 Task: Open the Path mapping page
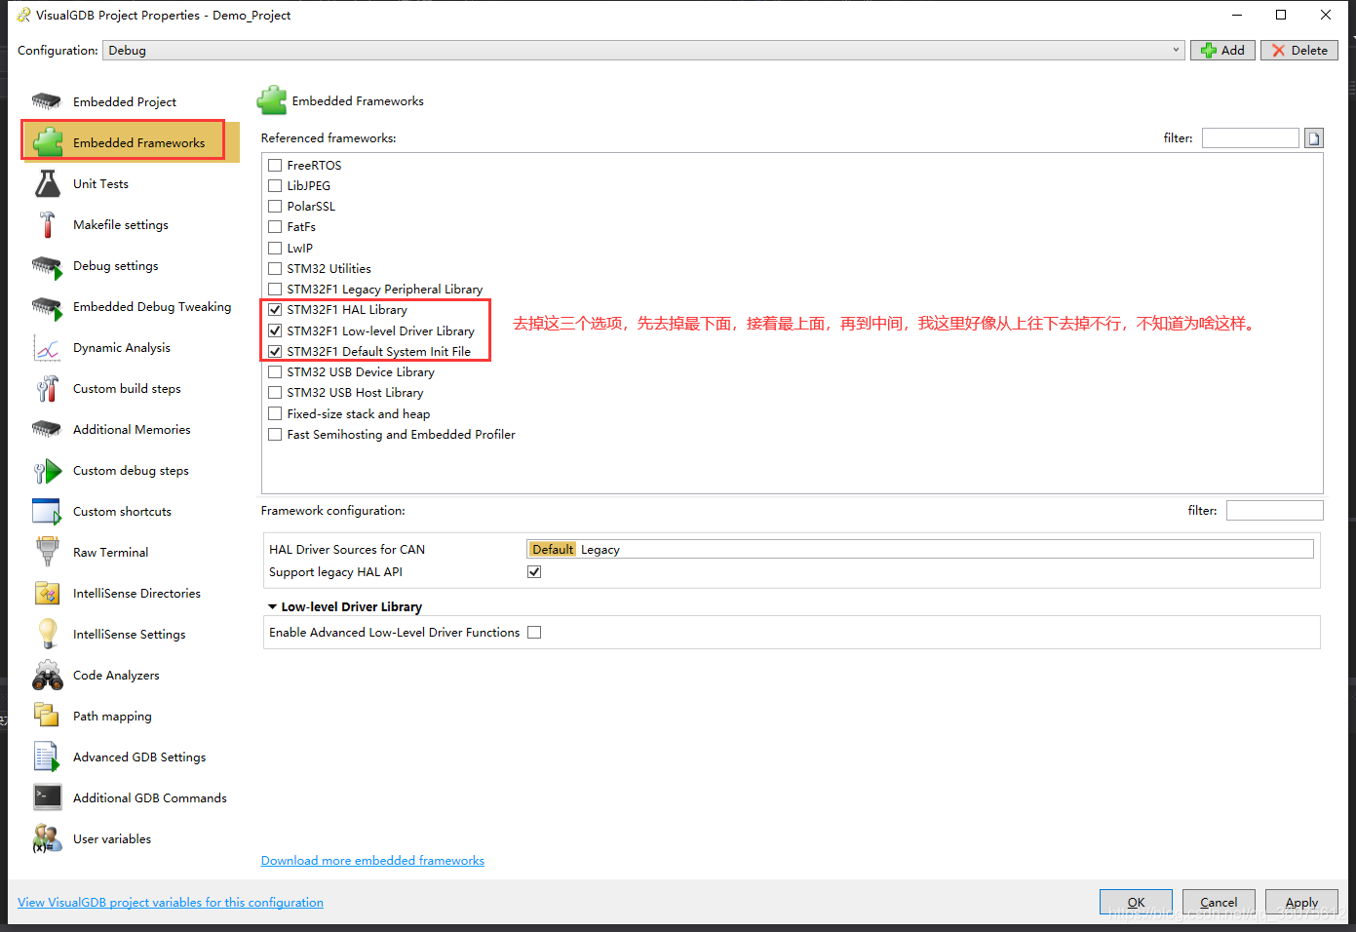[112, 717]
